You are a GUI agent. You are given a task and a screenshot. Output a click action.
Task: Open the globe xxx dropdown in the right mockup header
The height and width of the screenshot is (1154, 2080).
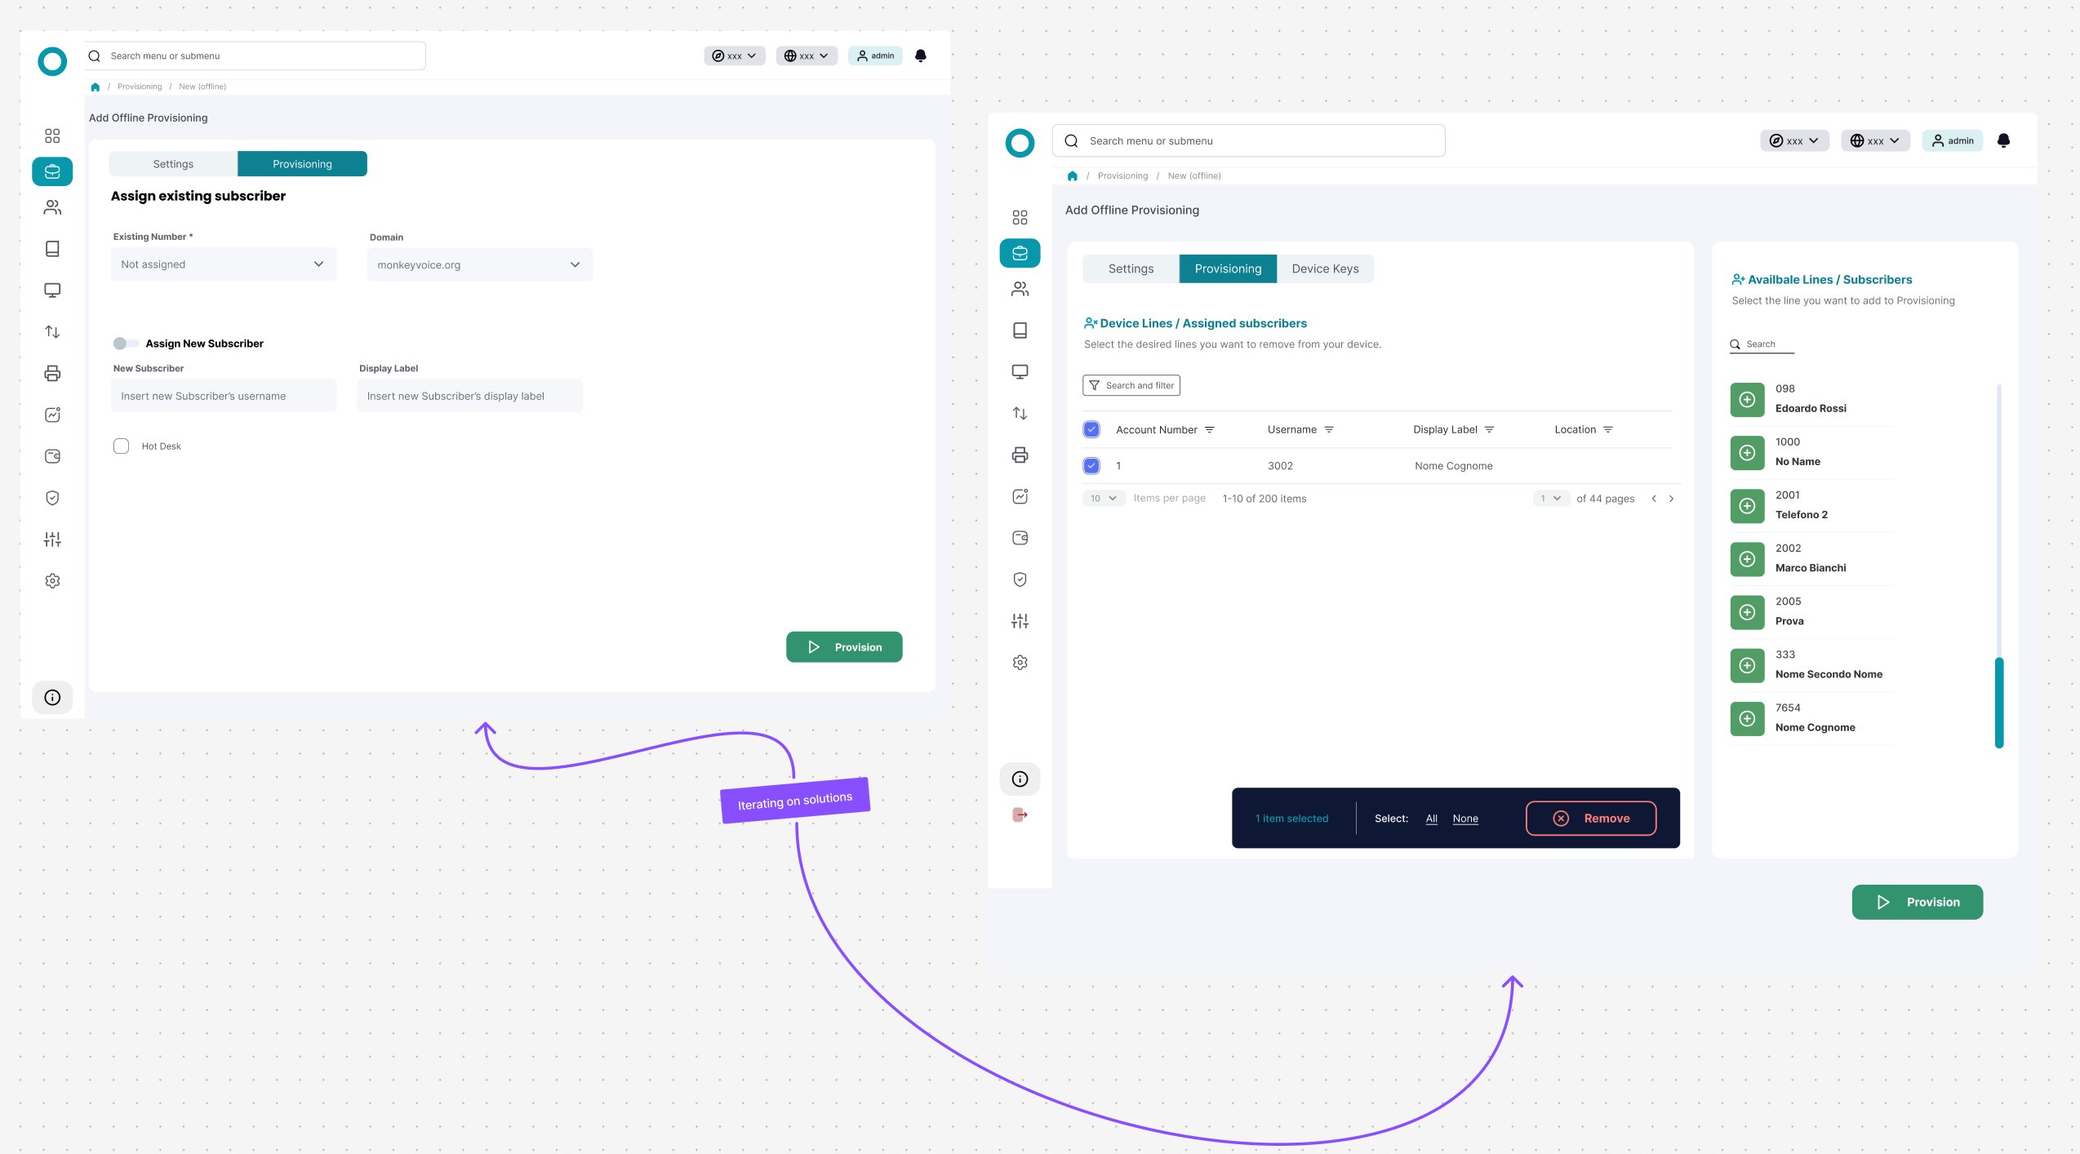pyautogui.click(x=1875, y=140)
